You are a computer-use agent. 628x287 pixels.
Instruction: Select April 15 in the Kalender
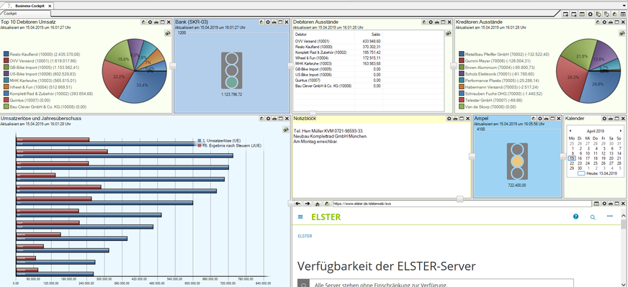coord(572,158)
